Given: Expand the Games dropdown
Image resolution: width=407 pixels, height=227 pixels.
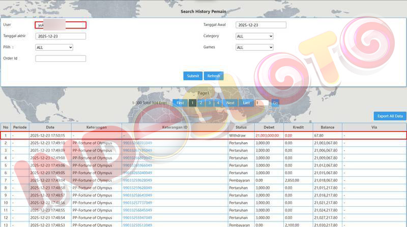Looking at the screenshot, I should pos(254,47).
